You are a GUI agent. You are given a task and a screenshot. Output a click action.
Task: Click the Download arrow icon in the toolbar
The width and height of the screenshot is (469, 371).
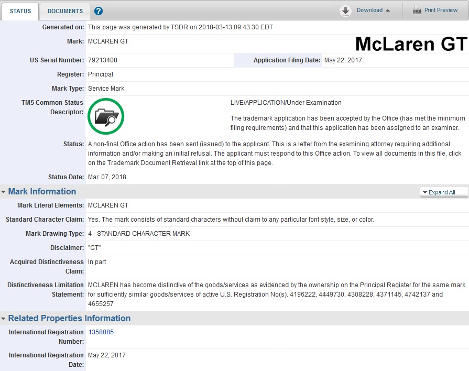(344, 10)
